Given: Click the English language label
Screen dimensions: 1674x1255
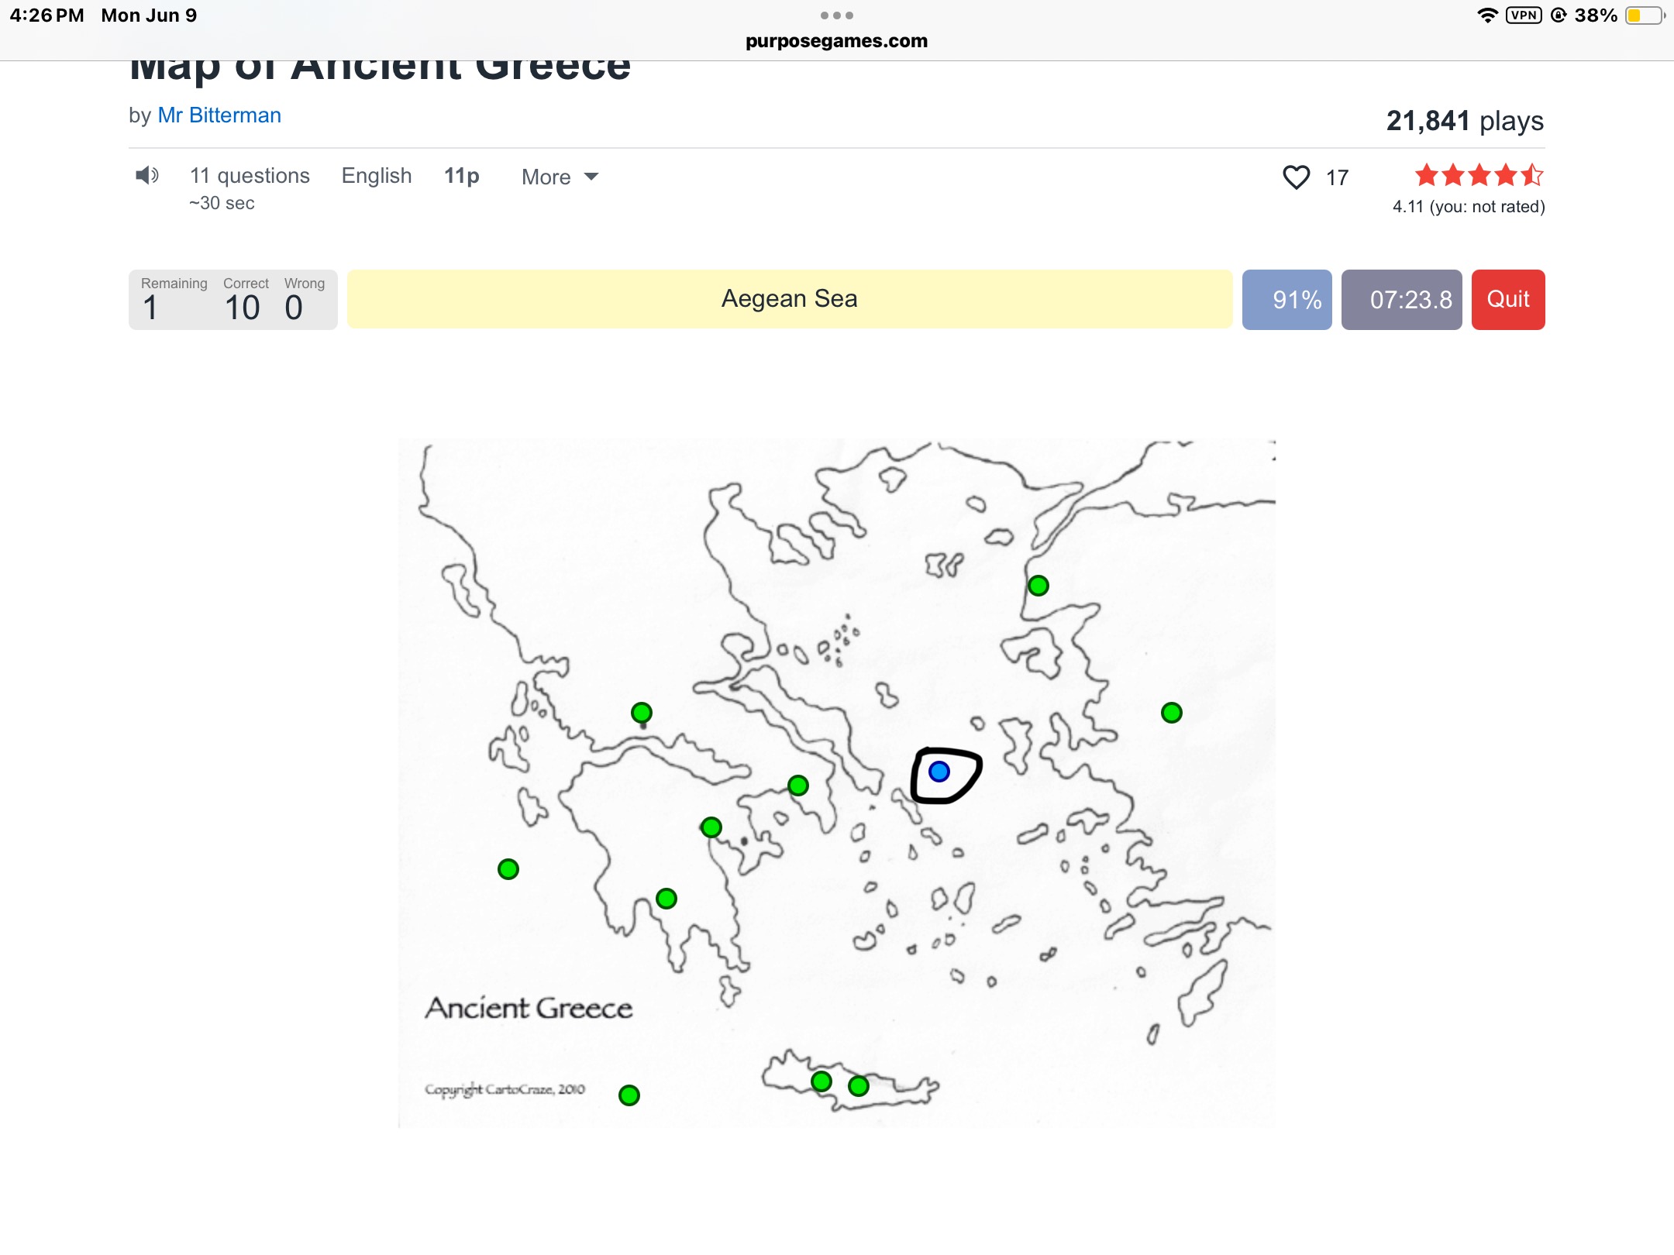Looking at the screenshot, I should pos(377,176).
